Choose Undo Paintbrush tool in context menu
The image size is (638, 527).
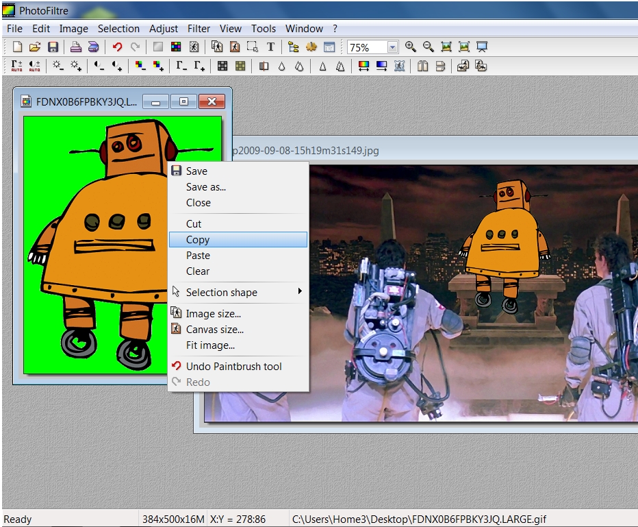click(x=238, y=367)
